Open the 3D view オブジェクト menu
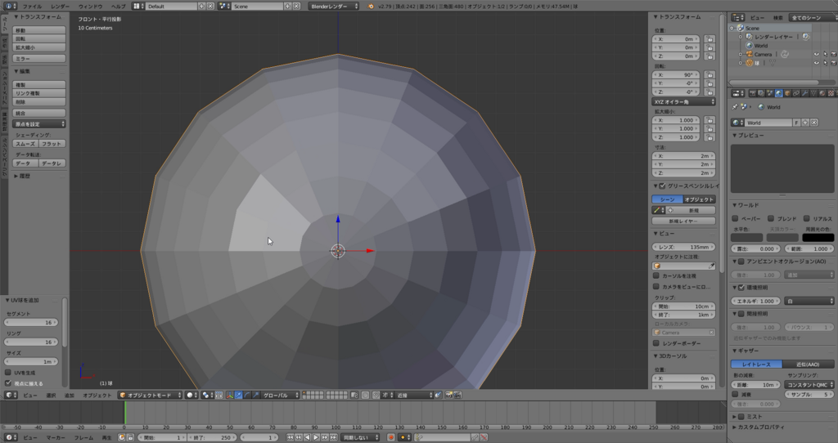Screen dimensions: 838x443 pos(97,396)
